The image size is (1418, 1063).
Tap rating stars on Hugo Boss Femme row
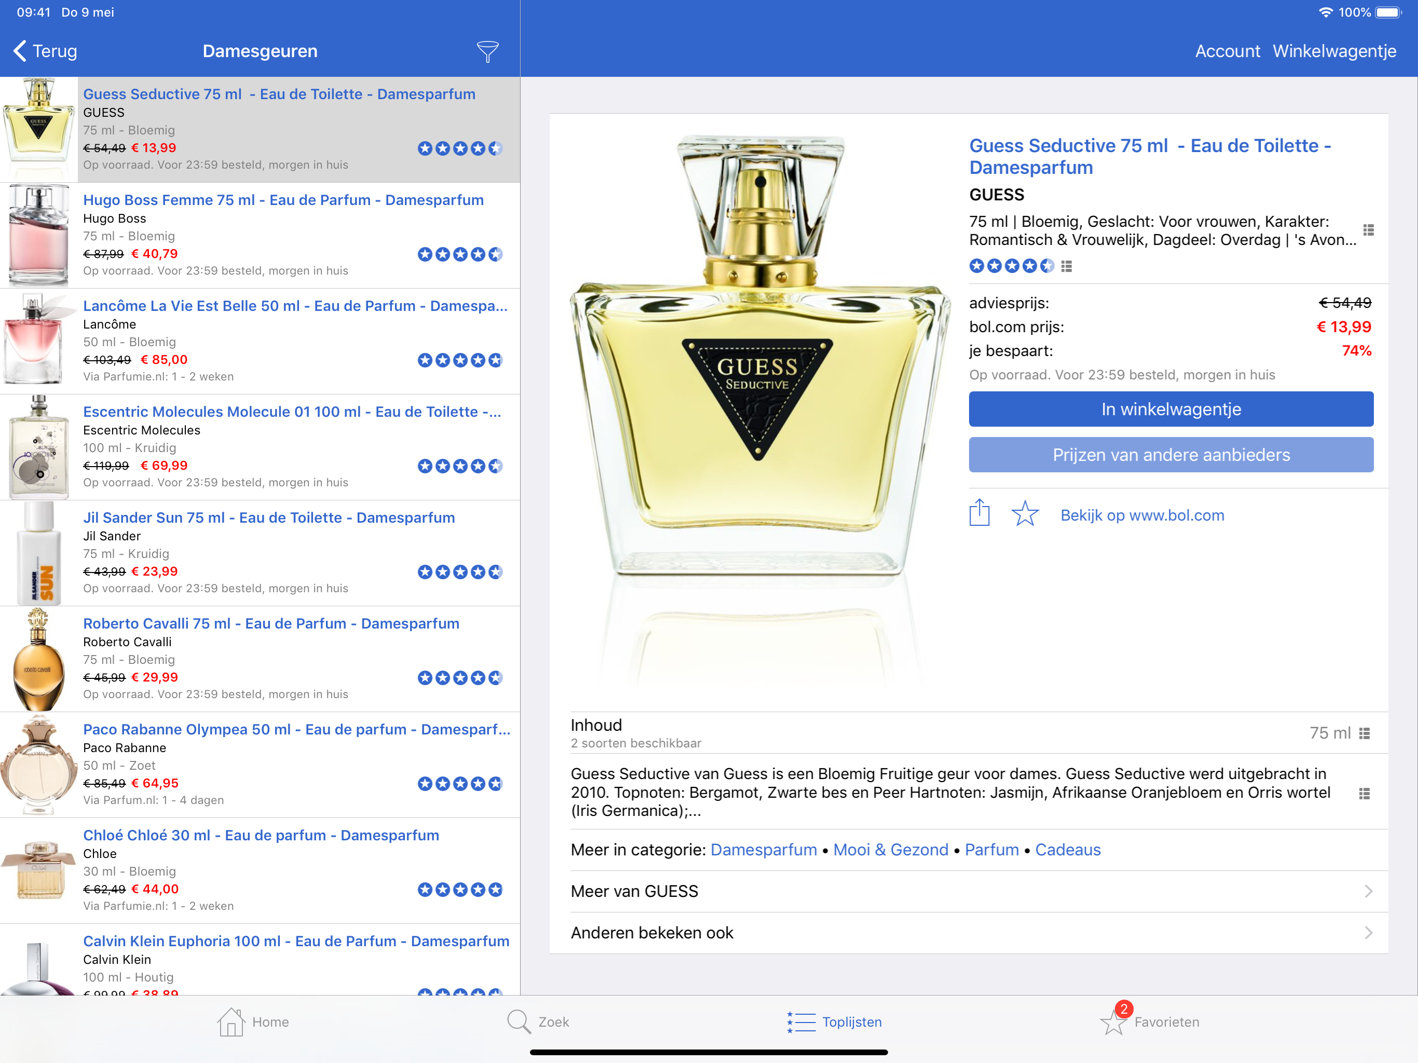point(460,254)
